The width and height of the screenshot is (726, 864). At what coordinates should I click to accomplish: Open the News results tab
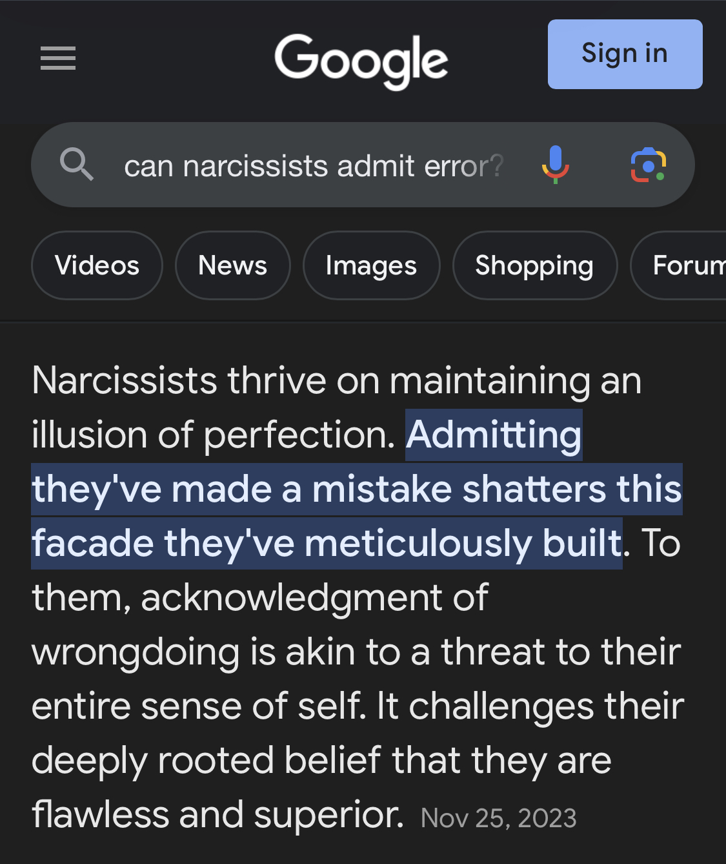point(232,265)
